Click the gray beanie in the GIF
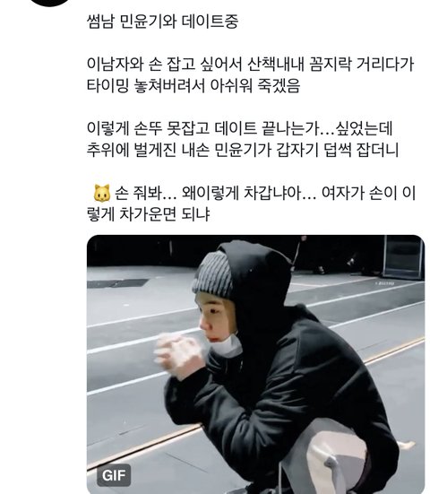 click(212, 274)
